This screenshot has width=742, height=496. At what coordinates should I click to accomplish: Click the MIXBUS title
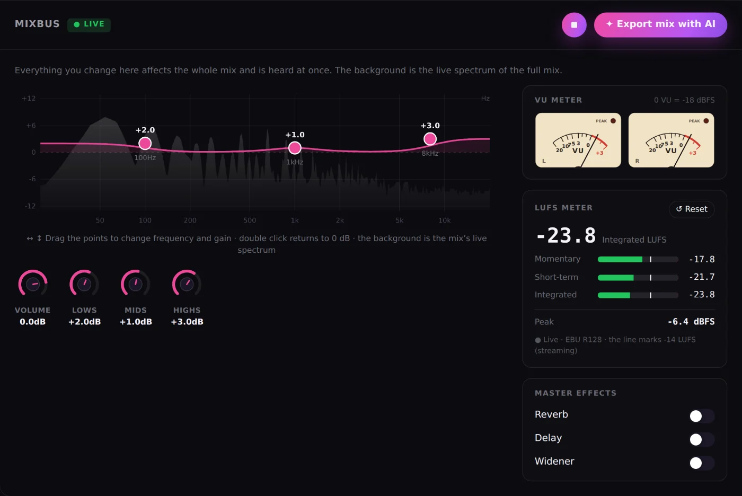coord(37,24)
